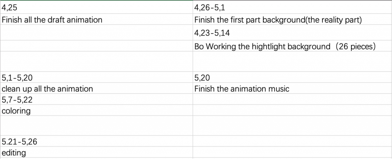Select the 5,7-5,22 date cell

point(96,99)
